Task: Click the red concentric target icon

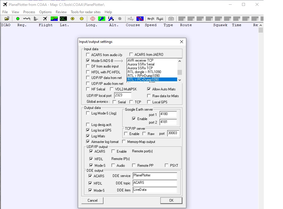Action: click(93, 19)
